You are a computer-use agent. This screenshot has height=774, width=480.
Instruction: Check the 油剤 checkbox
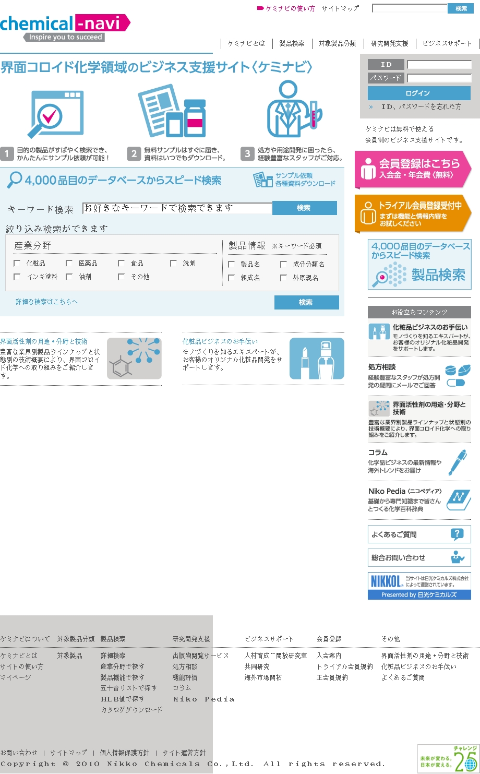pyautogui.click(x=69, y=277)
